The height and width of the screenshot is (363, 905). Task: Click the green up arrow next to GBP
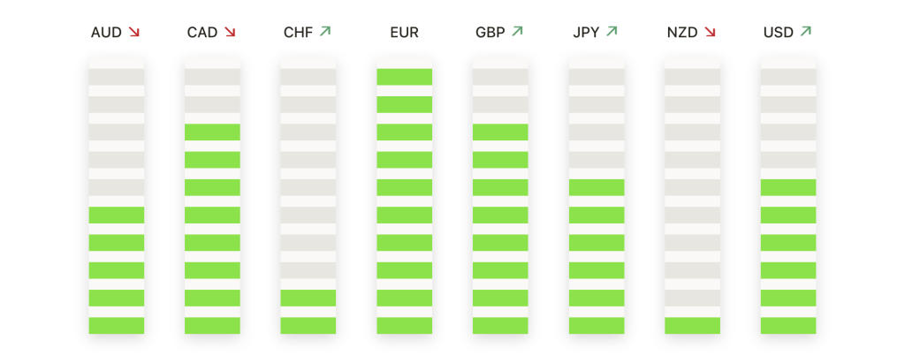[x=517, y=33]
